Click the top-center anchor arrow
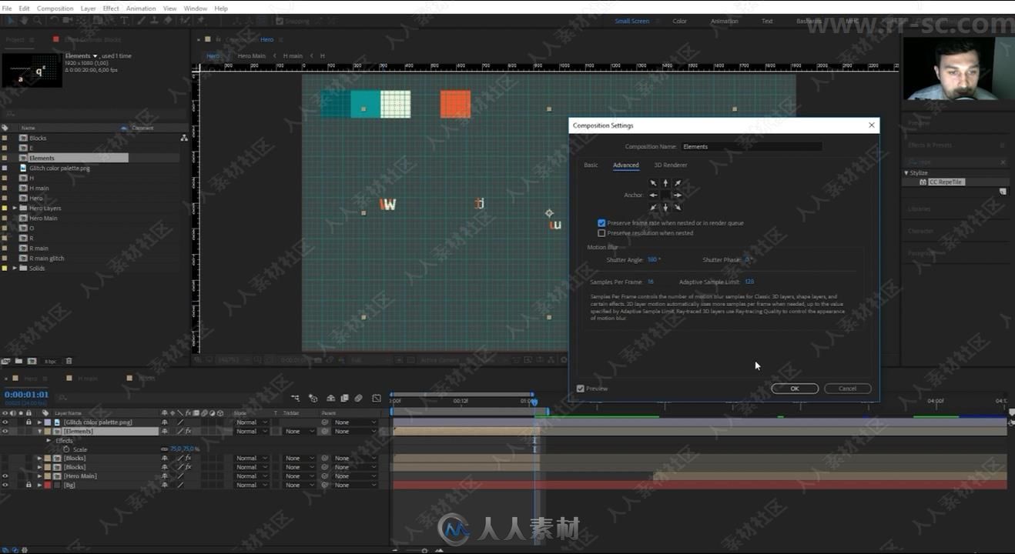This screenshot has width=1015, height=554. [665, 183]
